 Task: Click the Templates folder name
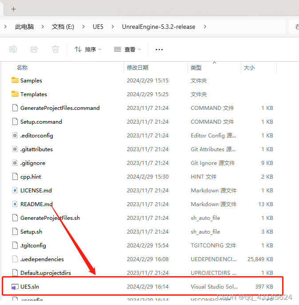[34, 94]
